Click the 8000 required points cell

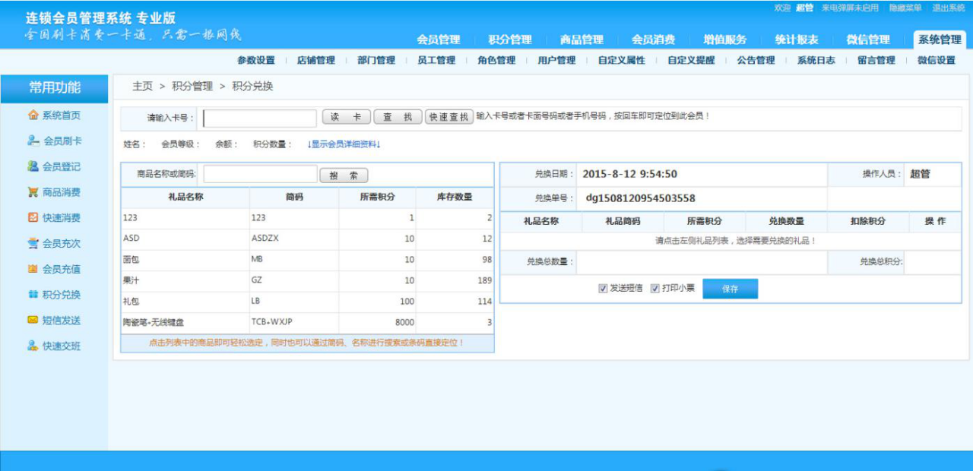378,323
